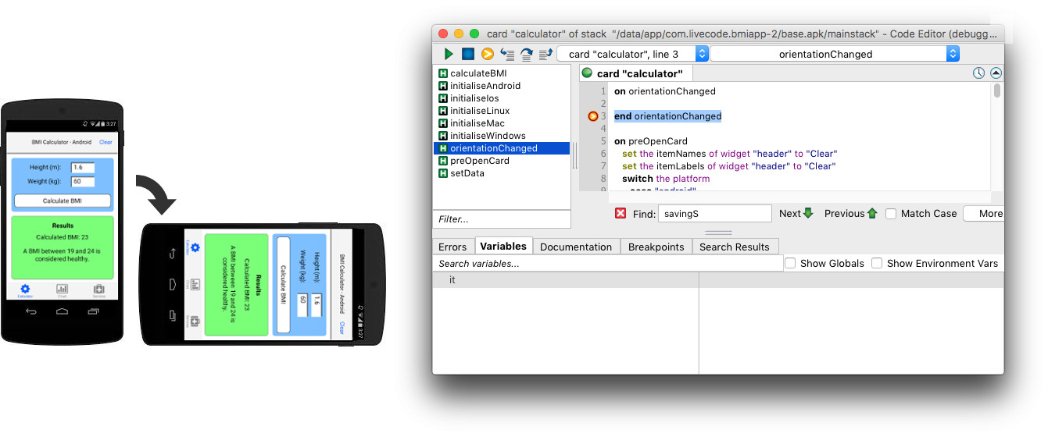Viewport: 1048px width, 437px height.
Task: Click the collapse arrow beside clock icon
Action: pyautogui.click(x=996, y=73)
